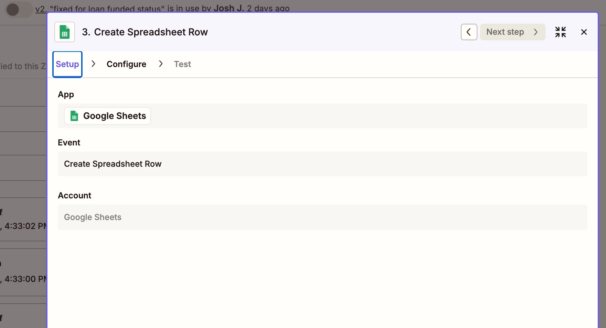Viewport: 606px width, 328px height.
Task: Click the chevron between Configure and Test
Action: click(161, 64)
